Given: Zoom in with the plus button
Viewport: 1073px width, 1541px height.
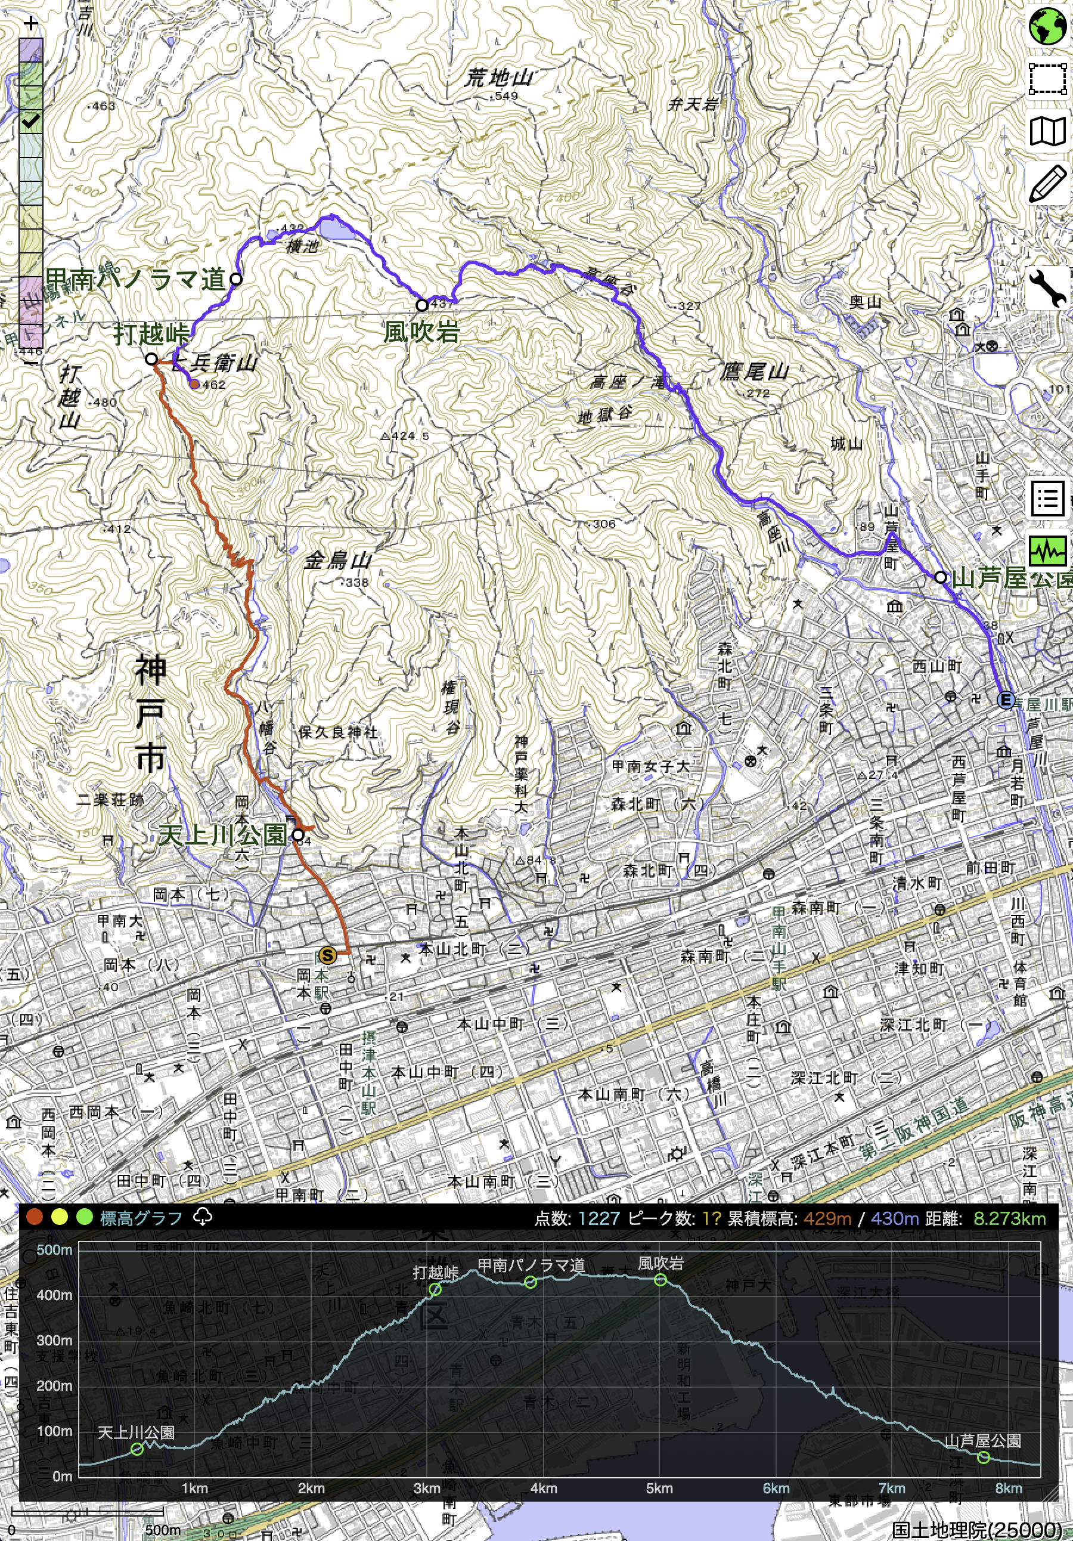Looking at the screenshot, I should coord(31,23).
